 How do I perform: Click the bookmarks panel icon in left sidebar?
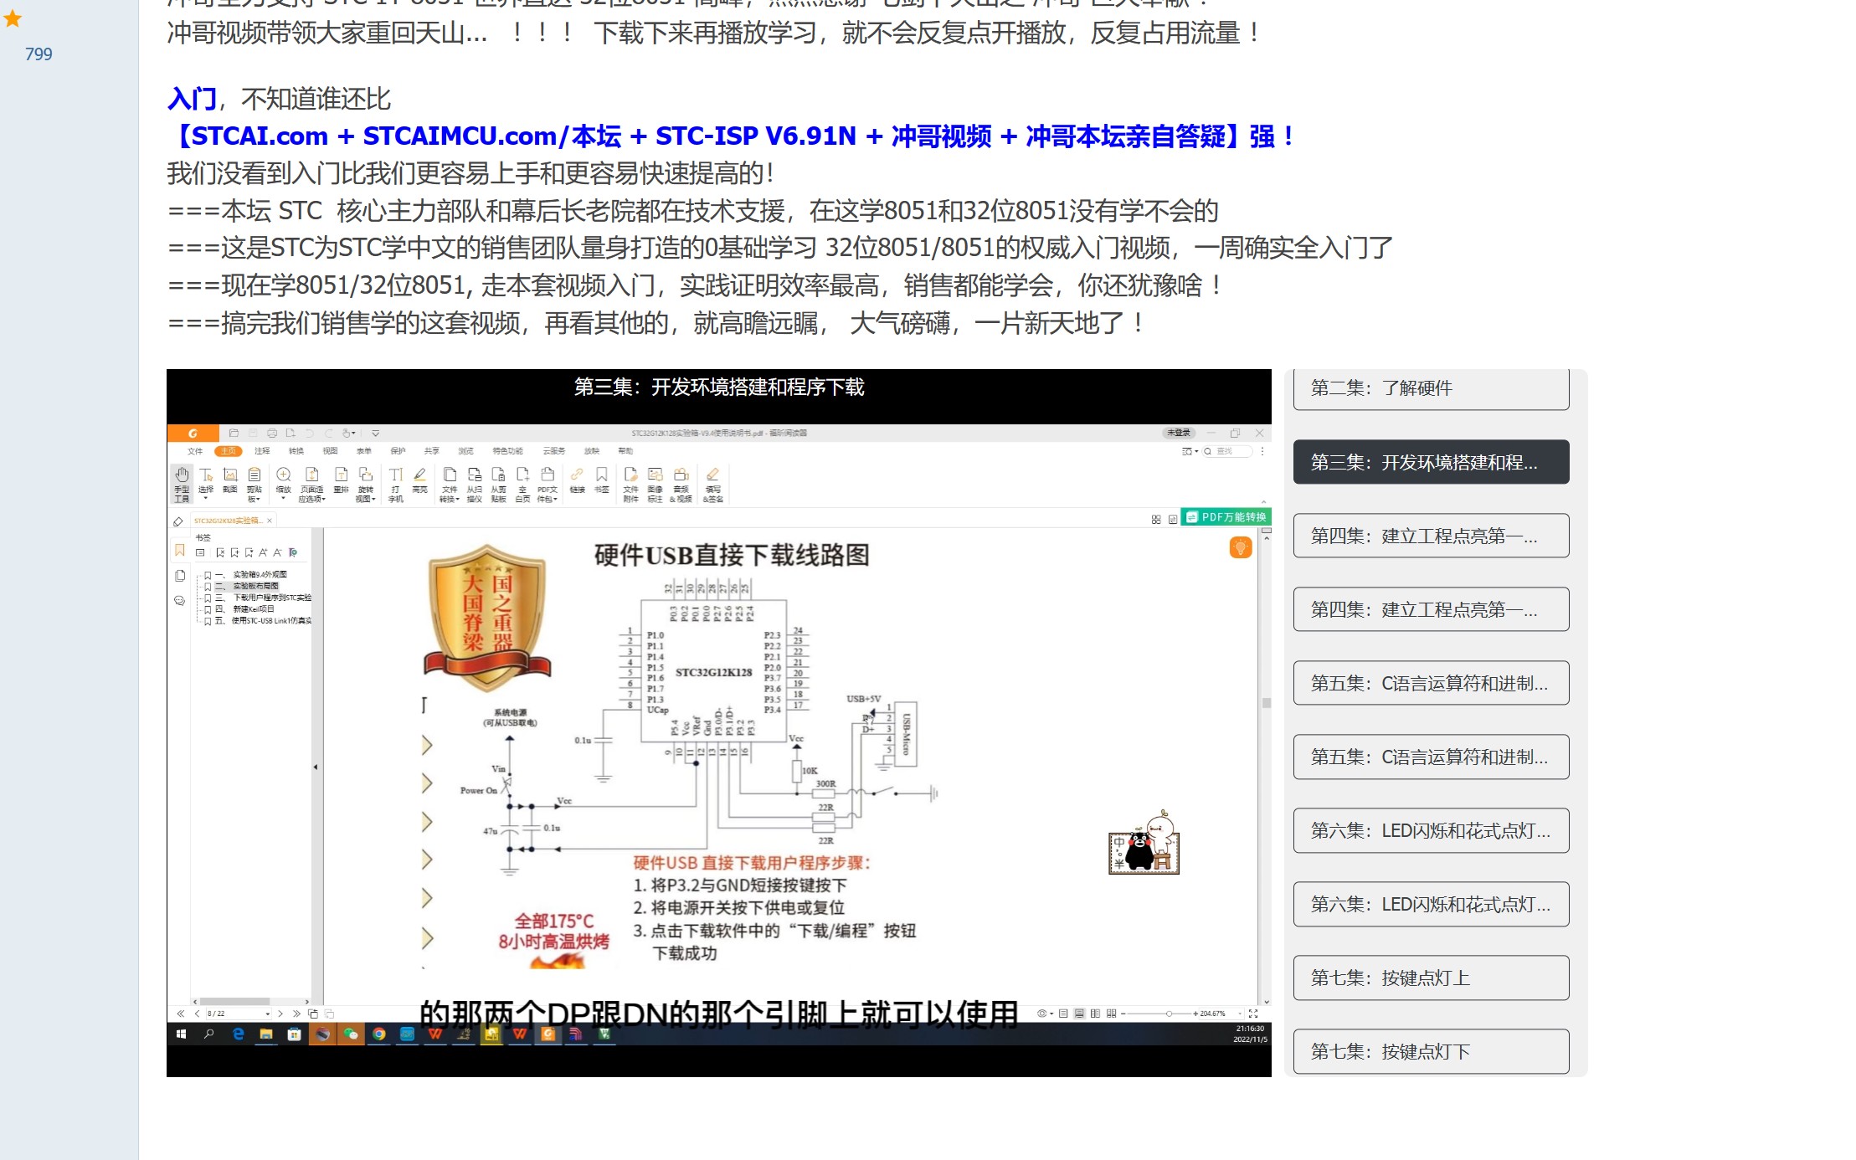tap(179, 550)
